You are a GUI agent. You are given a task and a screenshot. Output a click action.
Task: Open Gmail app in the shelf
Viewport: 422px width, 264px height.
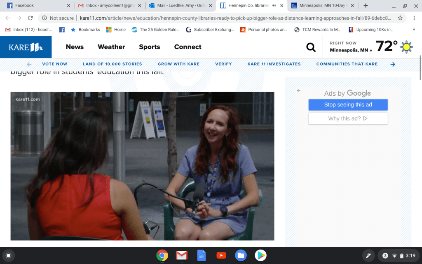click(x=182, y=256)
